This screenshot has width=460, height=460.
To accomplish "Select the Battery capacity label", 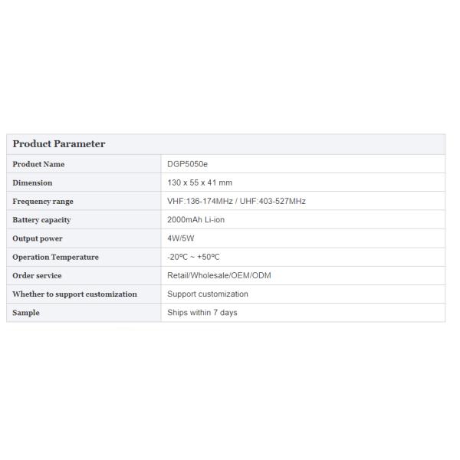I will pos(41,220).
